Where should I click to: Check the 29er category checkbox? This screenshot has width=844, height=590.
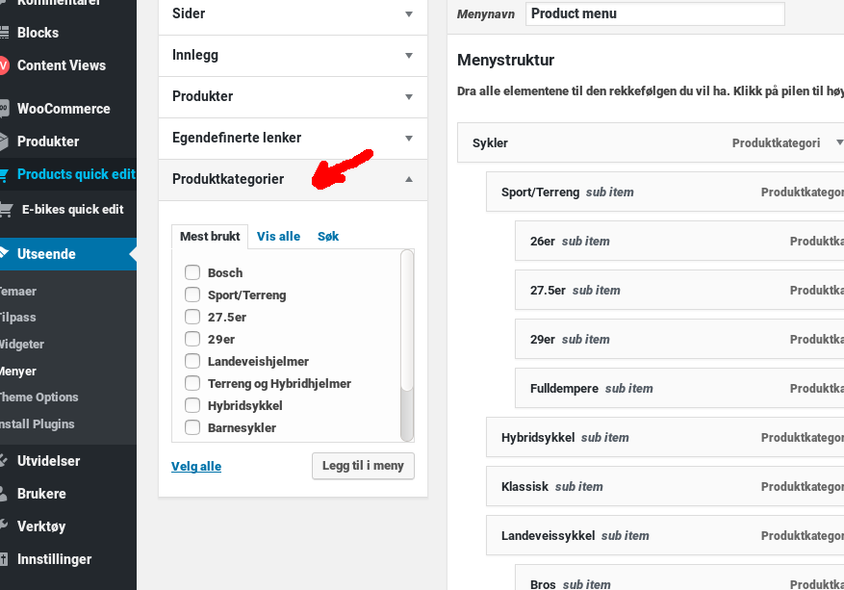coord(192,339)
